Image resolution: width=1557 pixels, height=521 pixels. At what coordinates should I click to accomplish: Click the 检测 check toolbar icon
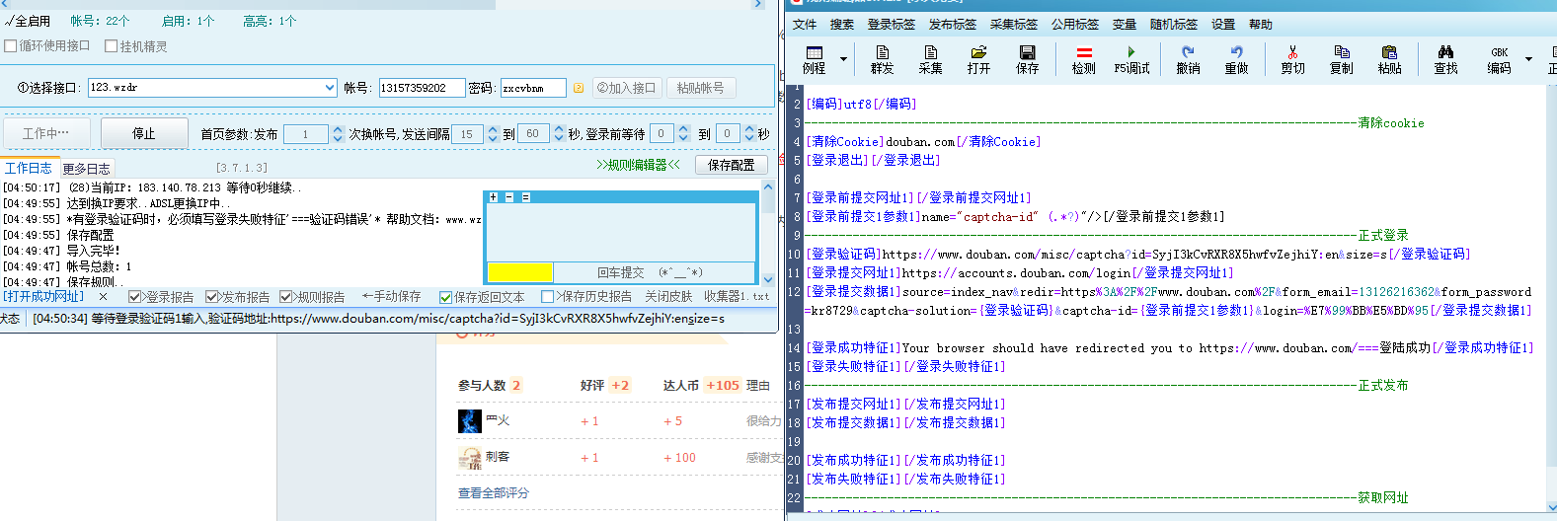click(x=1083, y=59)
